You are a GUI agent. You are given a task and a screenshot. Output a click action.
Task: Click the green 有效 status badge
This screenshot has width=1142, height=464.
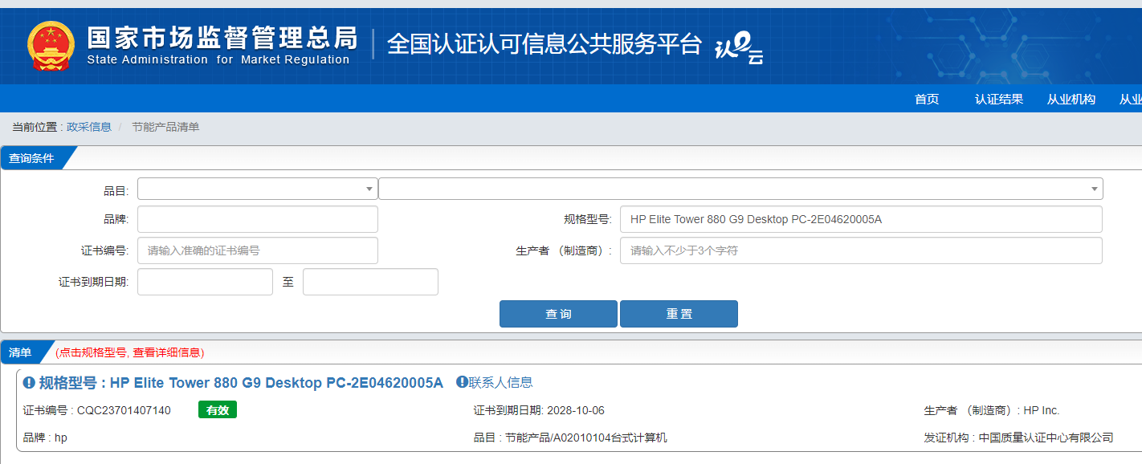218,410
